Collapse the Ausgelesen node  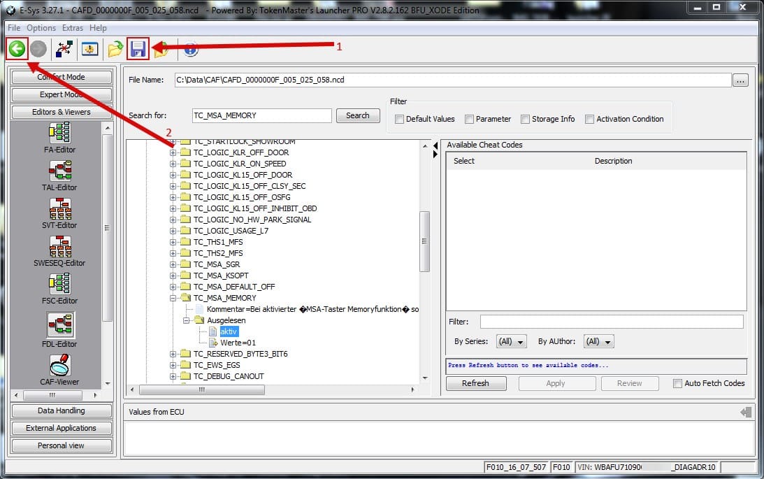[x=186, y=321]
